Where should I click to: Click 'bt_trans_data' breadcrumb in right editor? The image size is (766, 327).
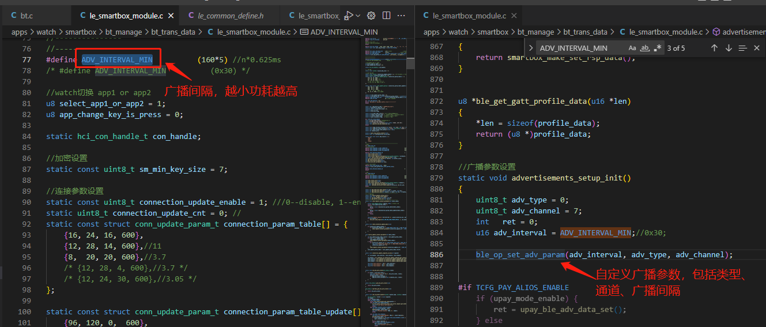[585, 32]
